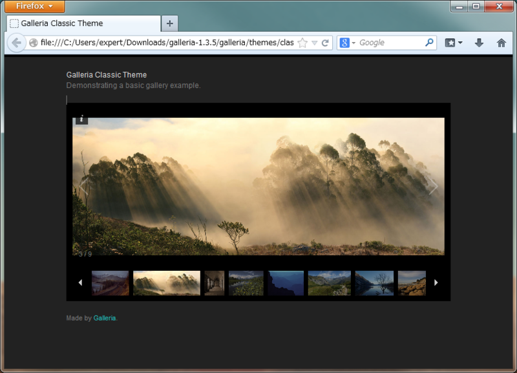Focus the file URL address bar
The height and width of the screenshot is (373, 517).
coord(167,43)
